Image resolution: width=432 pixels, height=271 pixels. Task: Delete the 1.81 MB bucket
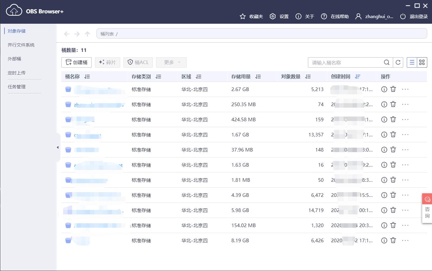pos(393,180)
